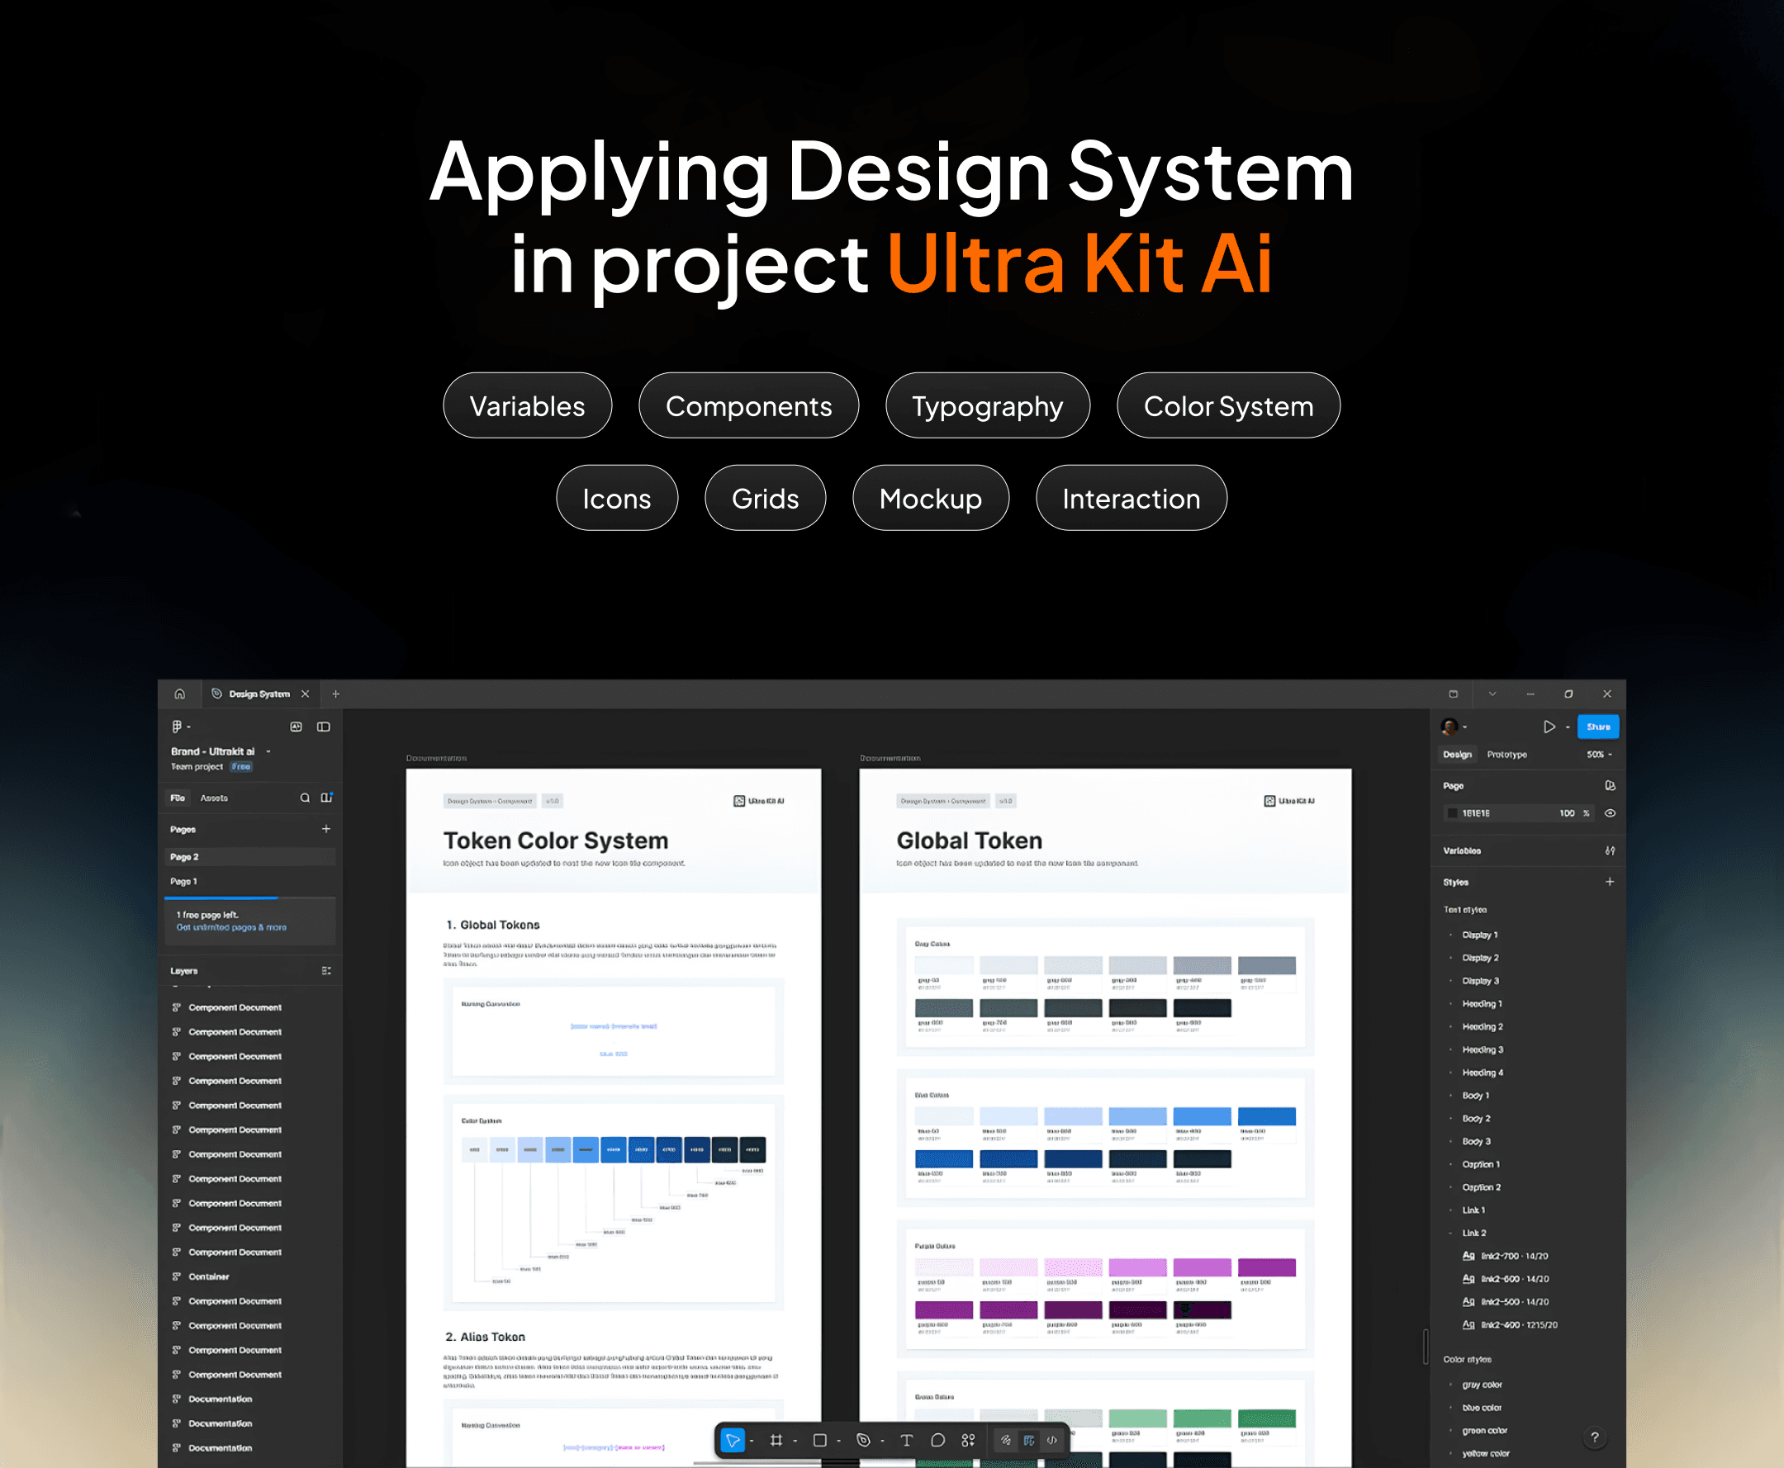Select the Pen tool

(864, 1439)
